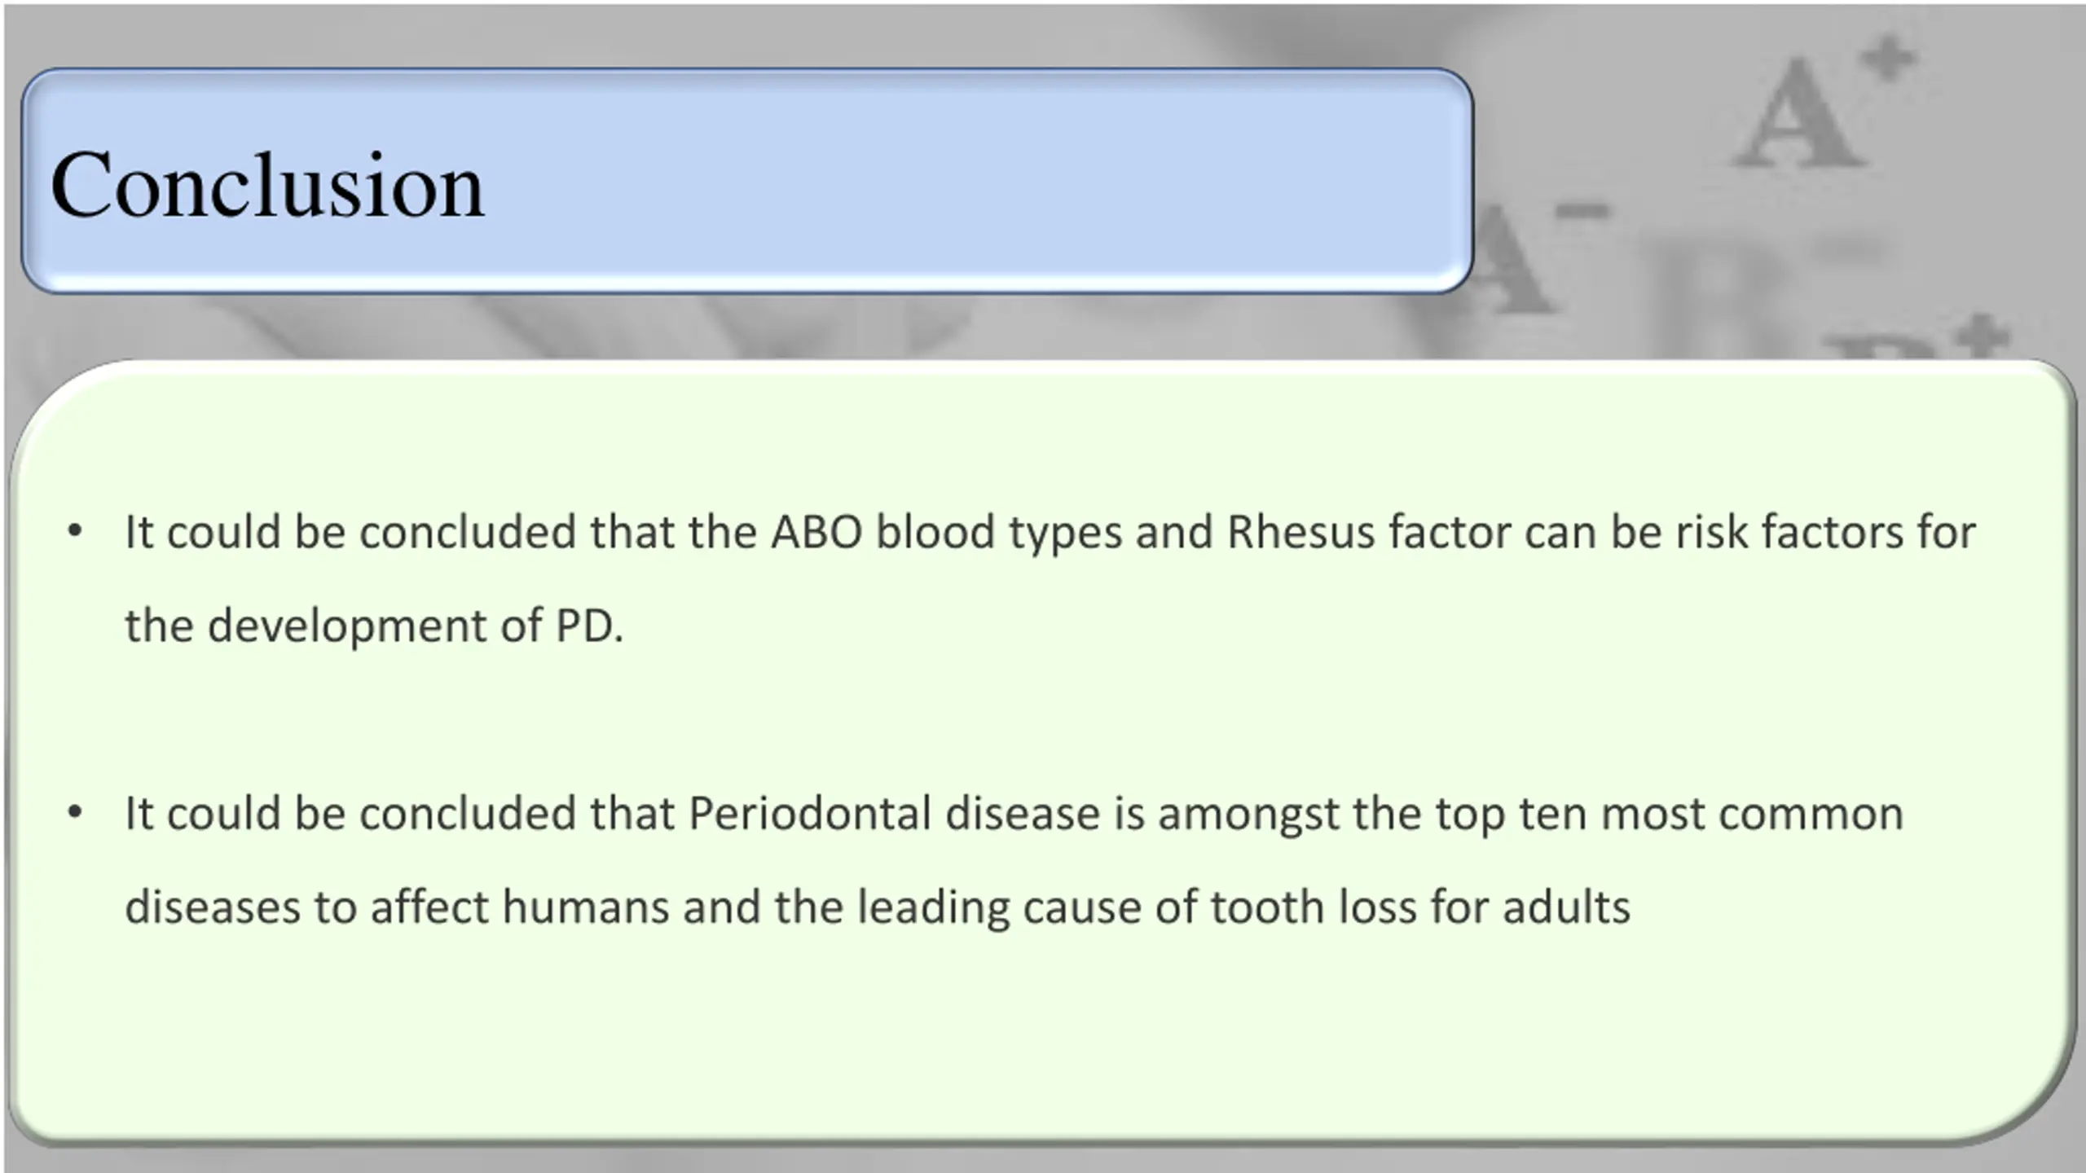Image resolution: width=2086 pixels, height=1173 pixels.
Task: Click the word "ABO" in first bullet
Action: [x=816, y=532]
